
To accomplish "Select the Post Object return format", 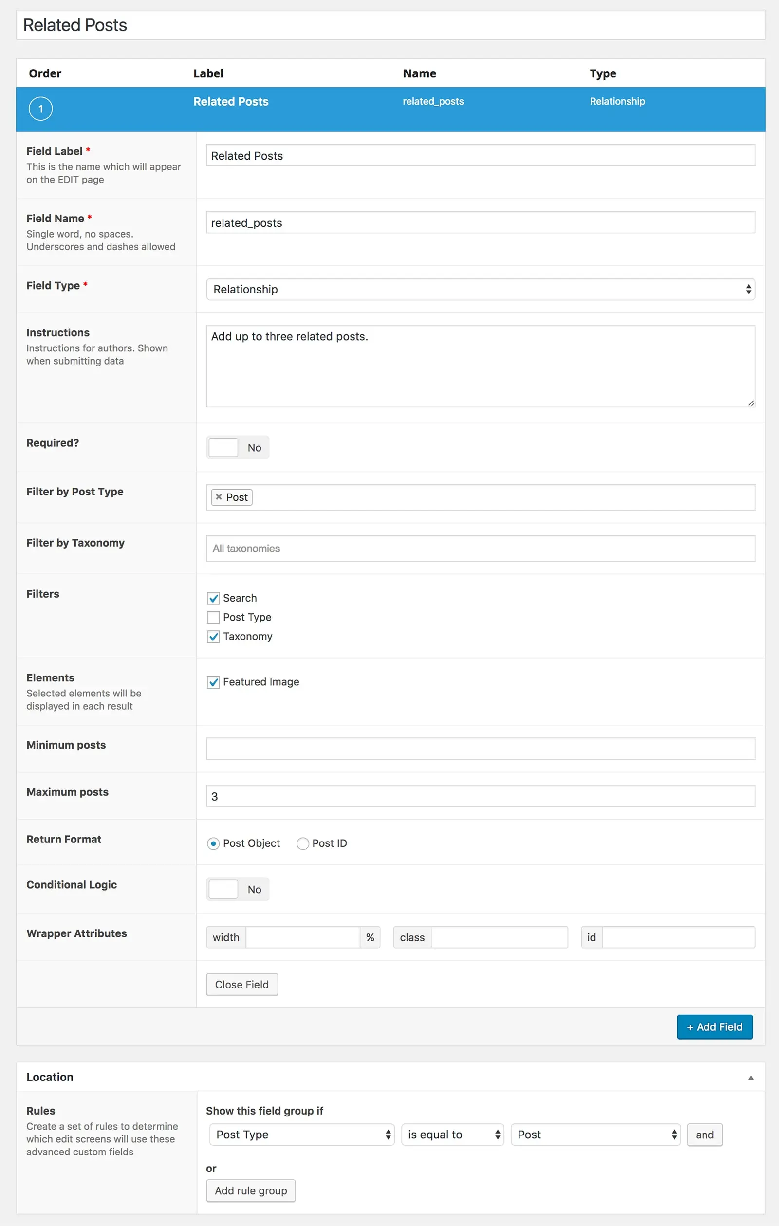I will (213, 843).
